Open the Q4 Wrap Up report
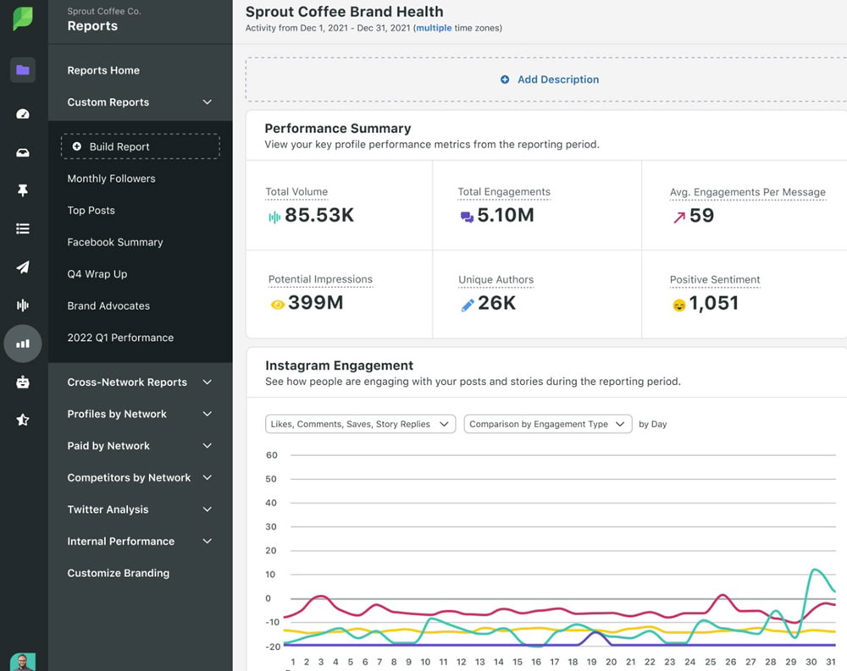Image resolution: width=847 pixels, height=671 pixels. click(x=97, y=274)
